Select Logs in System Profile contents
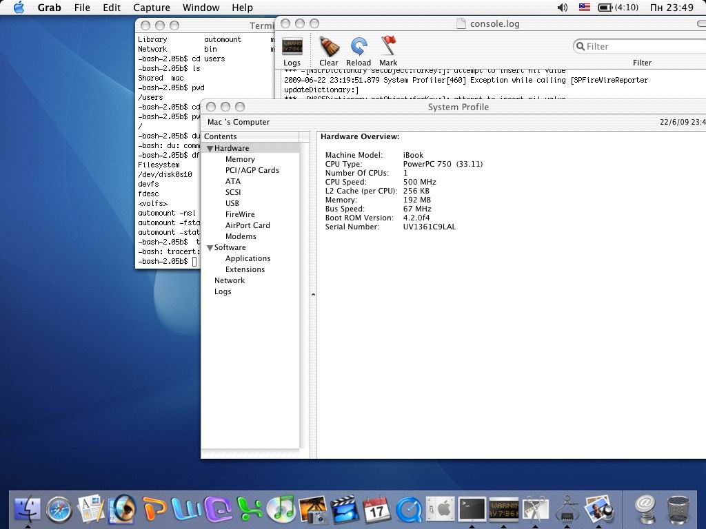The image size is (706, 529). (223, 291)
